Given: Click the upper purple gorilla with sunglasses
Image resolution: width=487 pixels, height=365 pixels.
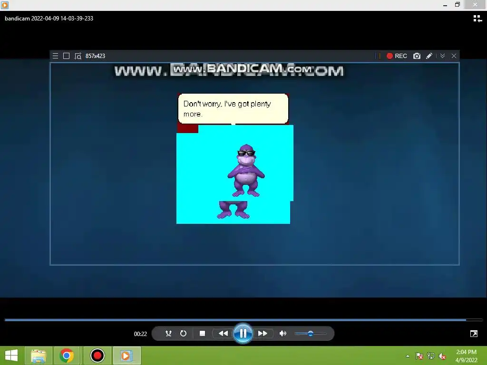Looking at the screenshot, I should tap(246, 171).
